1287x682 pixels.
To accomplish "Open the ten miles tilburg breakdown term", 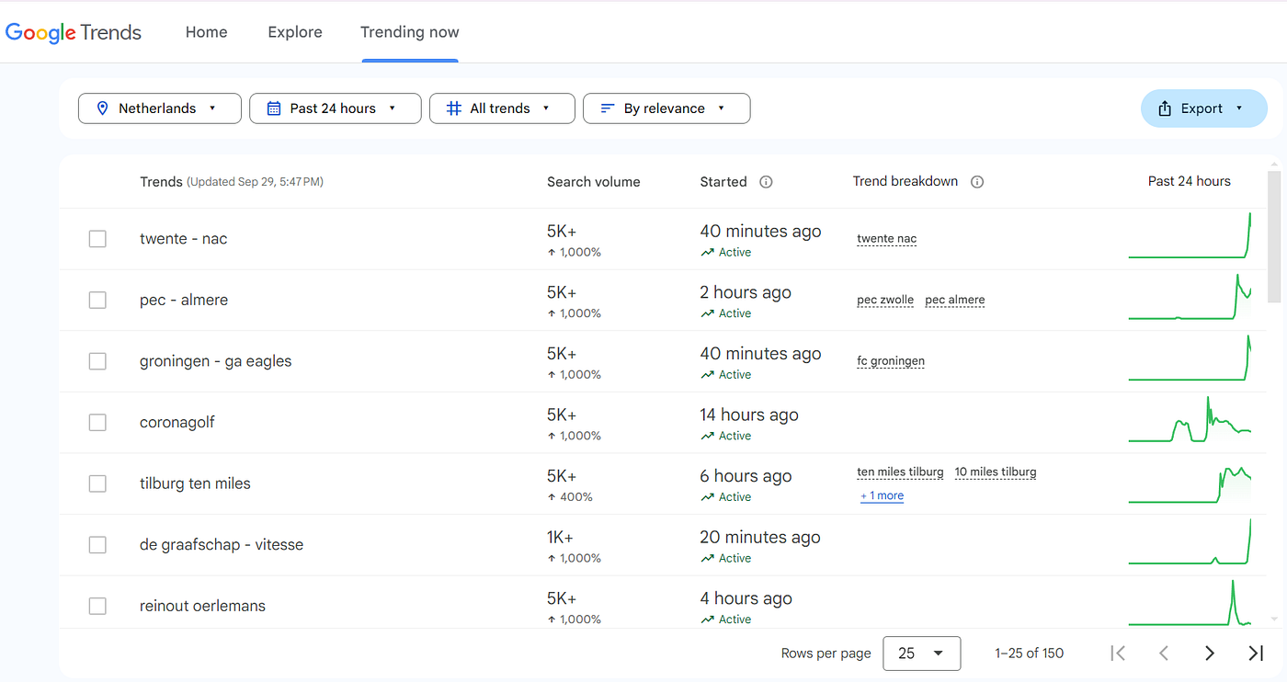I will coord(900,472).
